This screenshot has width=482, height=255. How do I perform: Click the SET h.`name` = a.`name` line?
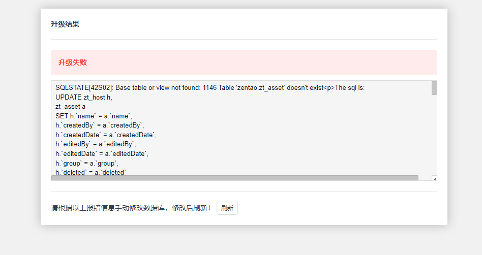(94, 116)
